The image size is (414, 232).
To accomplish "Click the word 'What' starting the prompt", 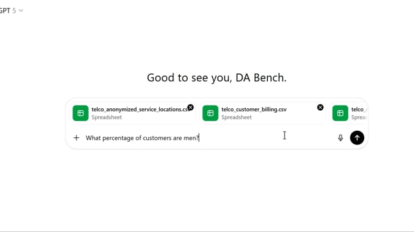I will point(93,138).
